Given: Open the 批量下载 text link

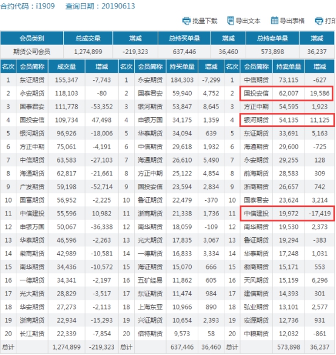Looking at the screenshot, I should point(205,21).
